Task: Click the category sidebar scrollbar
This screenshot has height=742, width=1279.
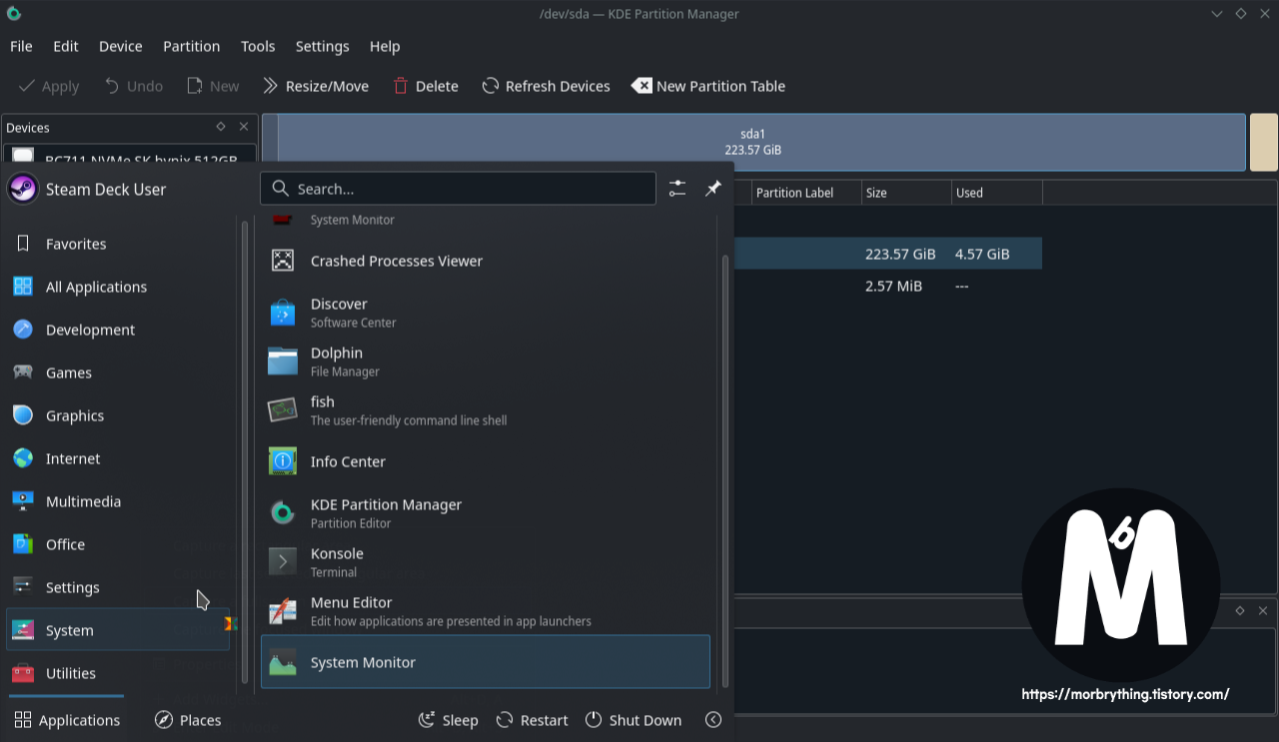Action: coord(244,452)
